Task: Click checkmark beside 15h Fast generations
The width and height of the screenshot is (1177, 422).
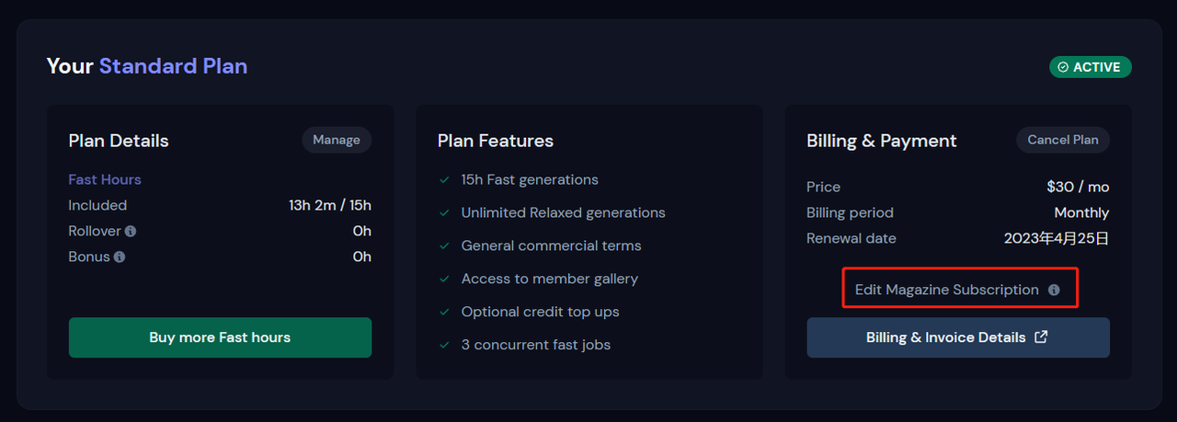Action: [444, 180]
